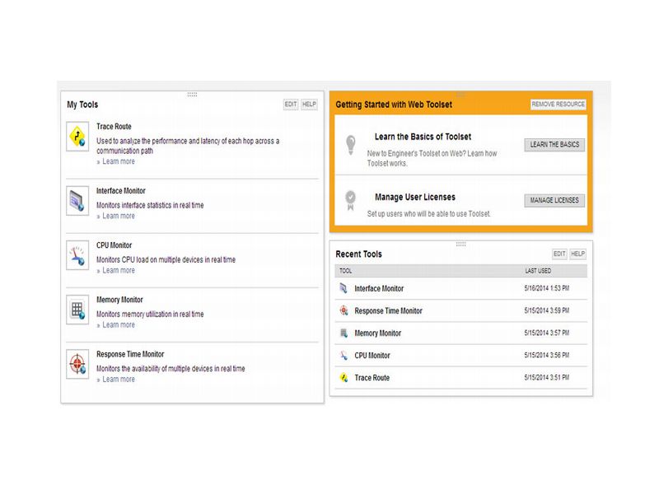Open Response Time Monitor title in My Tools
Image resolution: width=659 pixels, height=494 pixels.
(130, 354)
